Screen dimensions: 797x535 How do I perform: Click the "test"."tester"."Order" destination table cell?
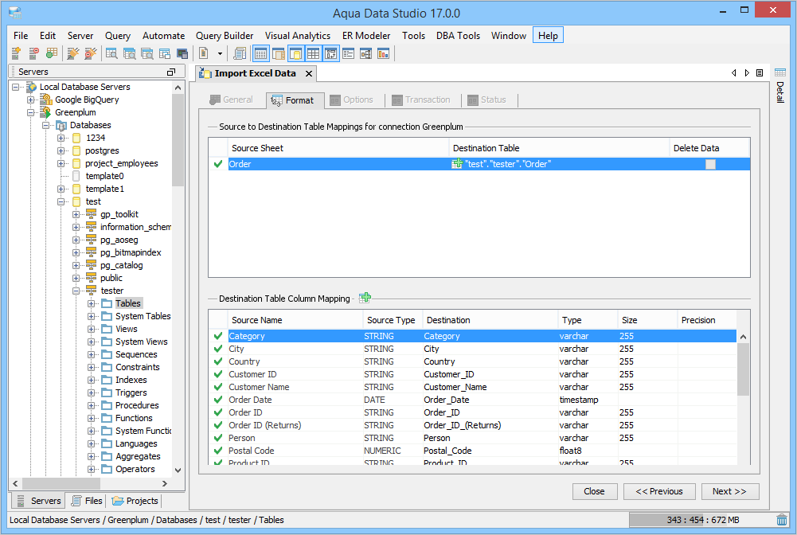tap(559, 164)
